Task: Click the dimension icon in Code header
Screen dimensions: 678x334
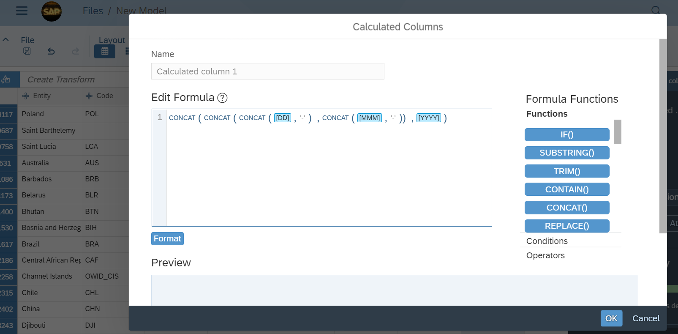Action: pyautogui.click(x=89, y=96)
